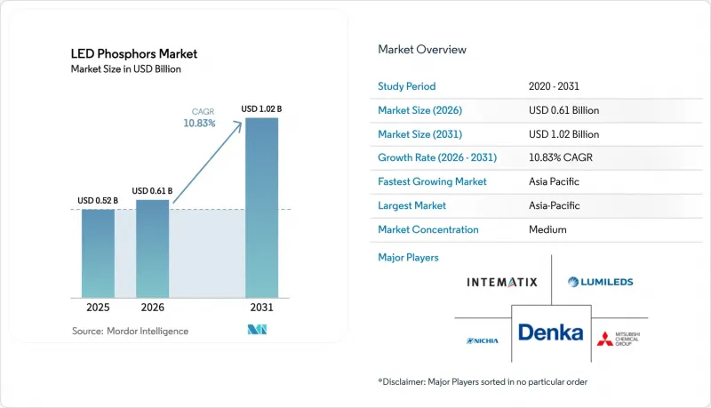Click the Nichia logo
Screen dimensions: 711x408
(x=483, y=340)
